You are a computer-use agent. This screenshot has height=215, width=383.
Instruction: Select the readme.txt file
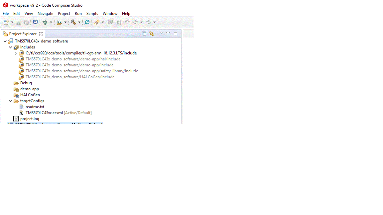click(x=35, y=107)
